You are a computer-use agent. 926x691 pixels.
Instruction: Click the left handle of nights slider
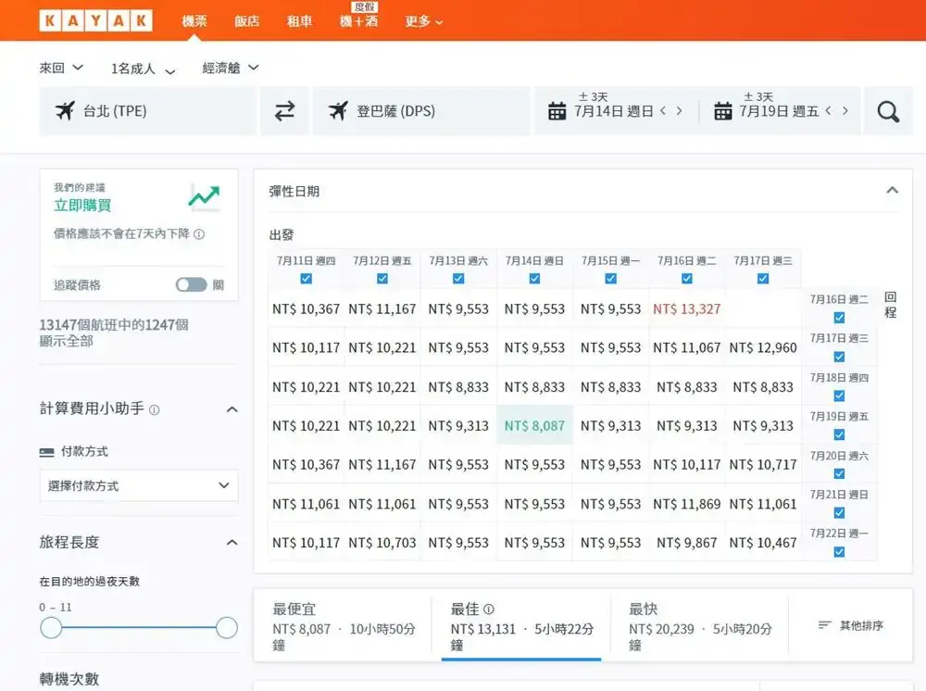(x=51, y=627)
